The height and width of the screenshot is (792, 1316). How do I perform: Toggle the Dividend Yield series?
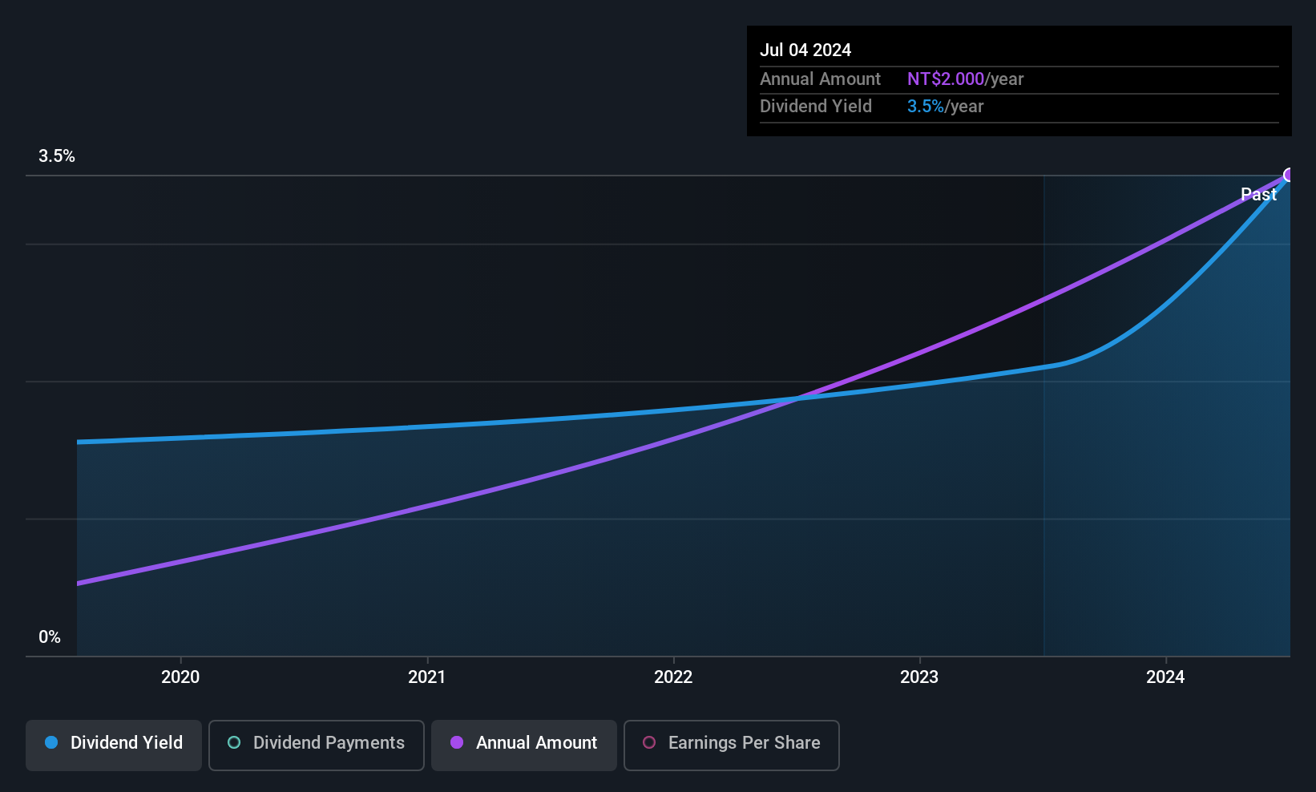[x=114, y=746]
